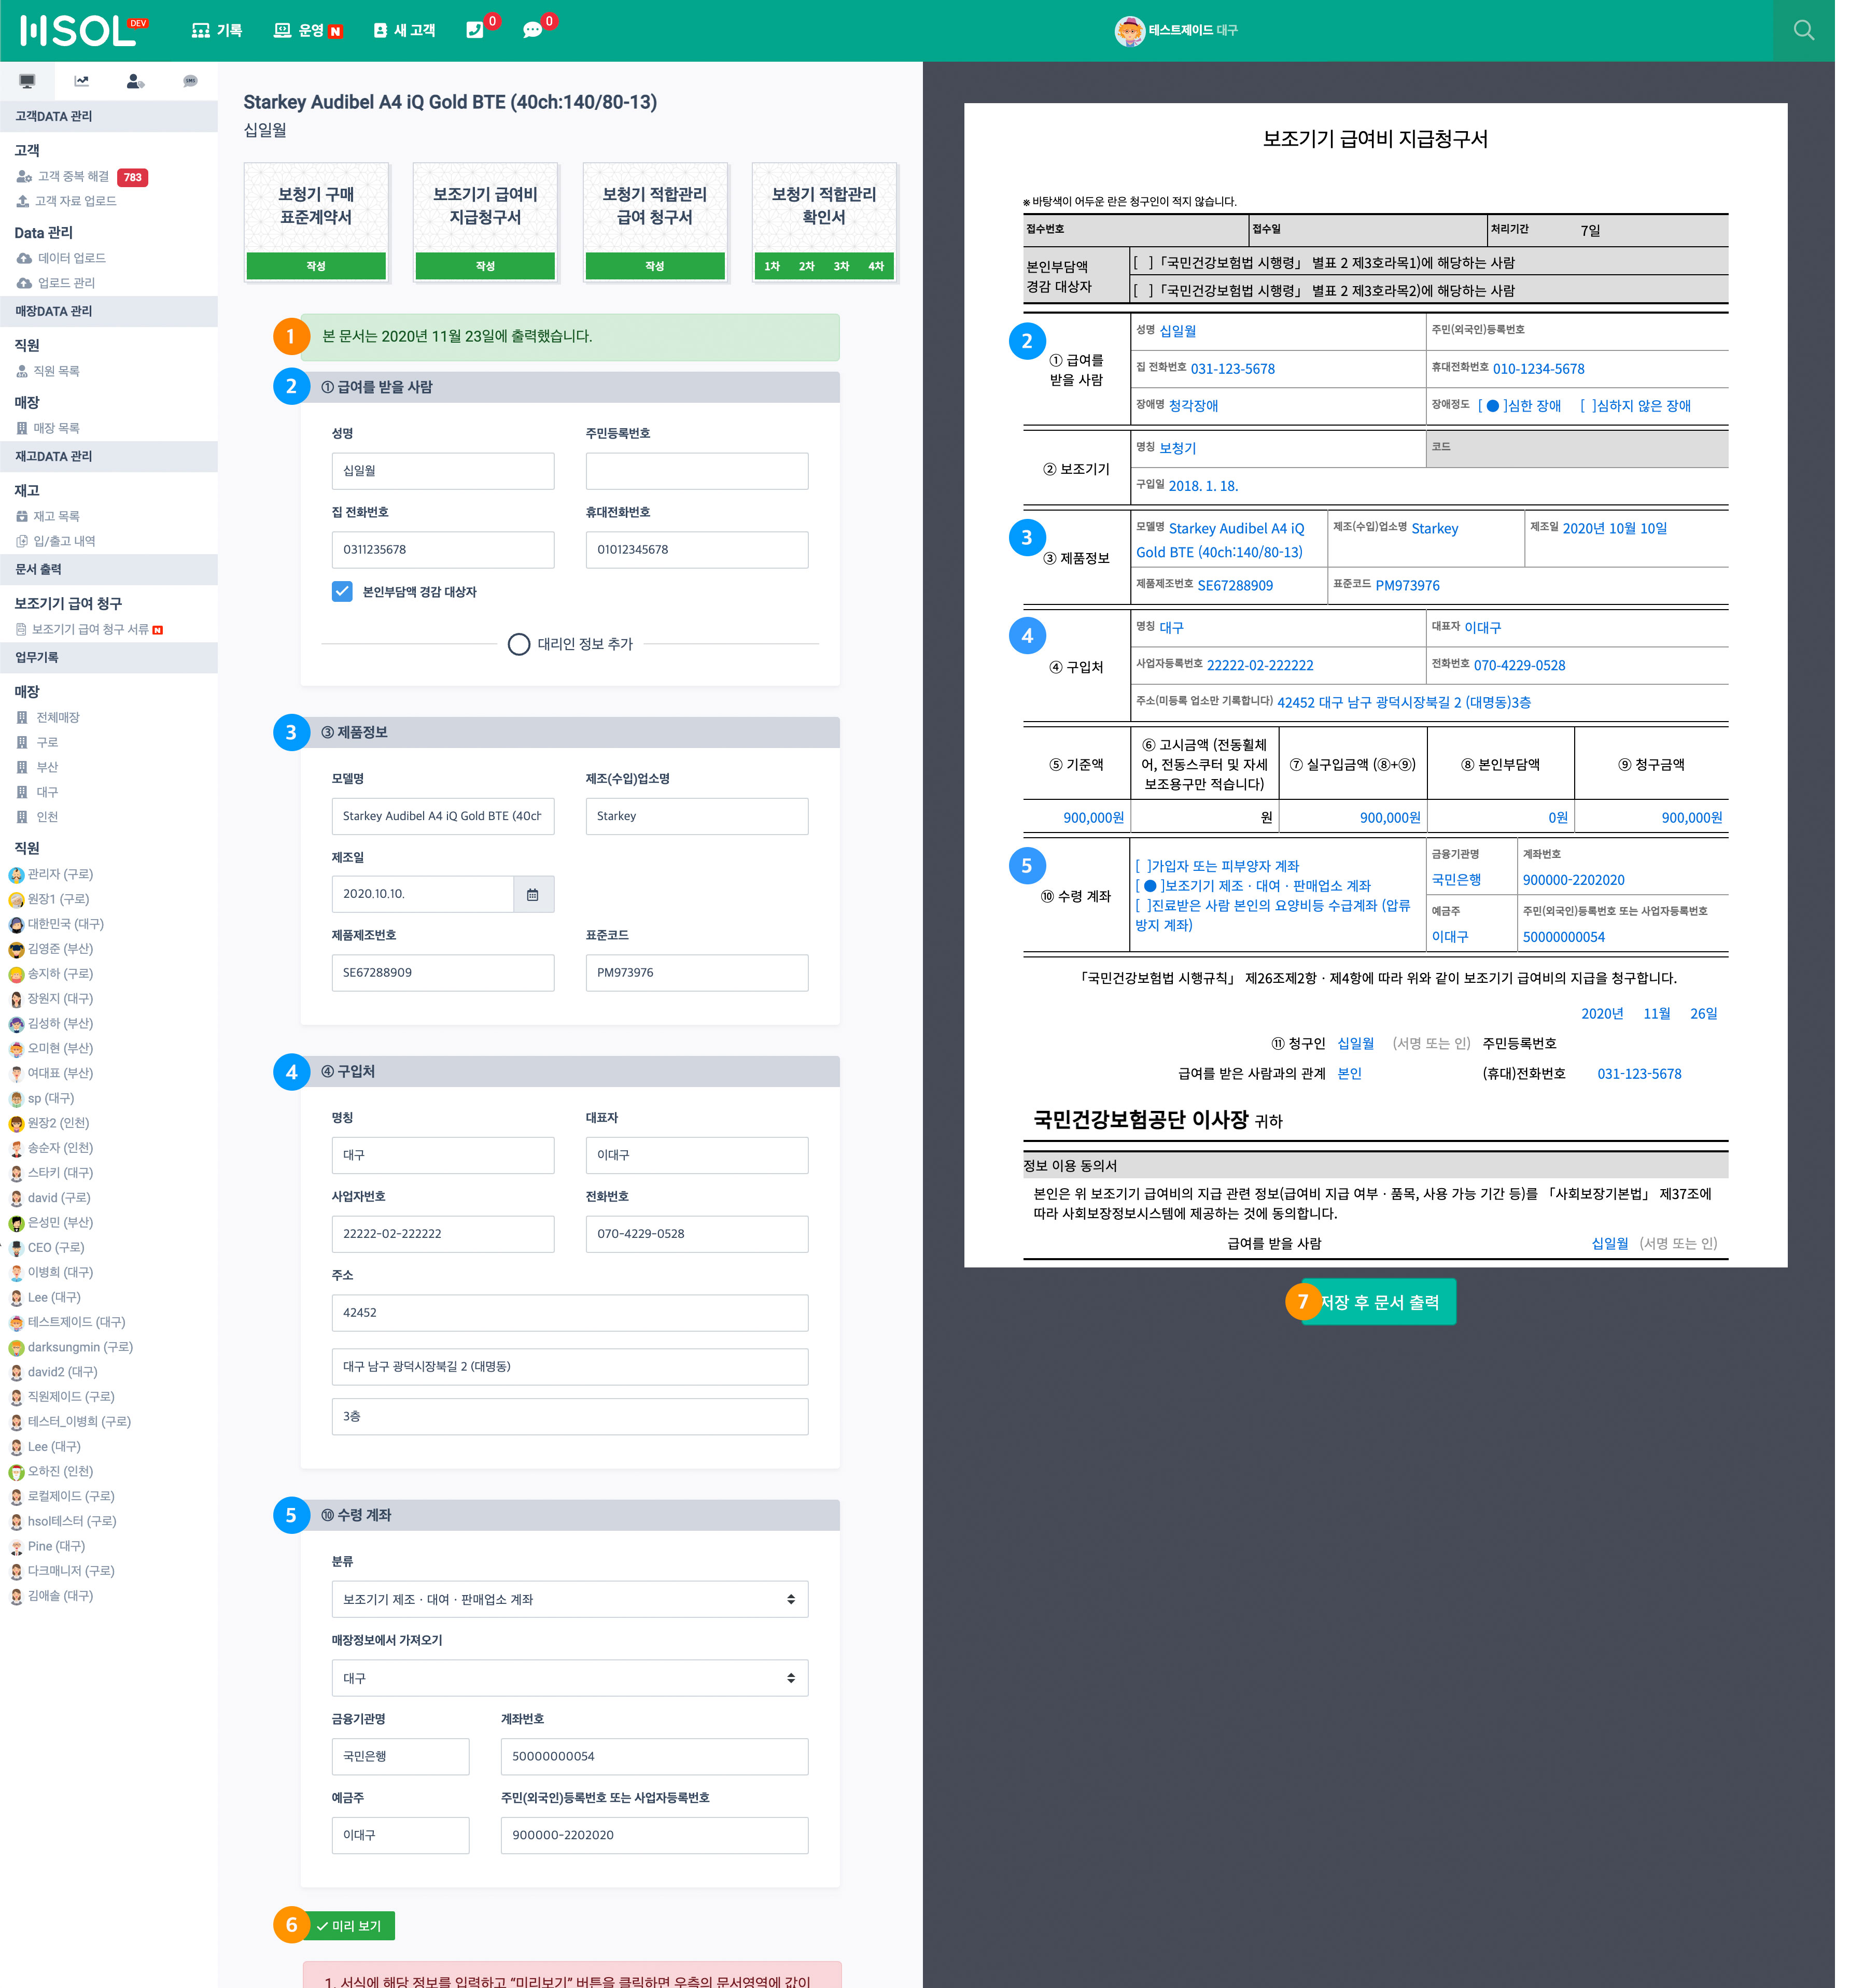Click the 직원 목록 people icon
This screenshot has height=1988, width=1850.
tap(22, 371)
